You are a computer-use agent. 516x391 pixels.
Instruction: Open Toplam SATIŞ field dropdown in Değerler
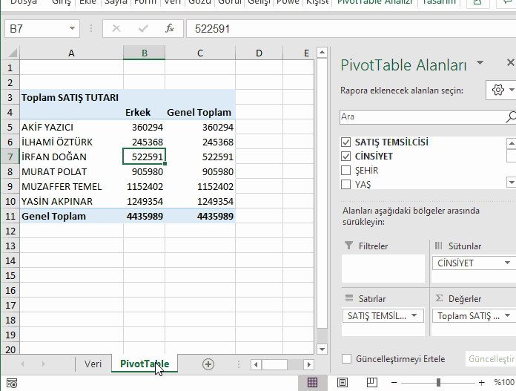(507, 315)
